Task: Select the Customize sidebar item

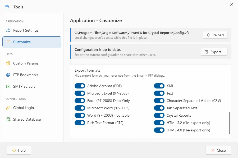Action: [32, 42]
